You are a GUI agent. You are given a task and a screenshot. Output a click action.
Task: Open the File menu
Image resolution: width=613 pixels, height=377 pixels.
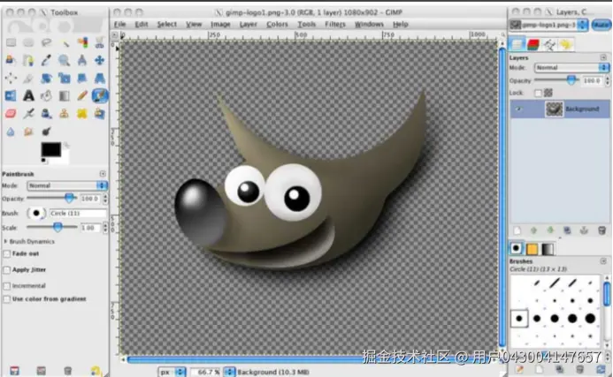[x=119, y=24]
